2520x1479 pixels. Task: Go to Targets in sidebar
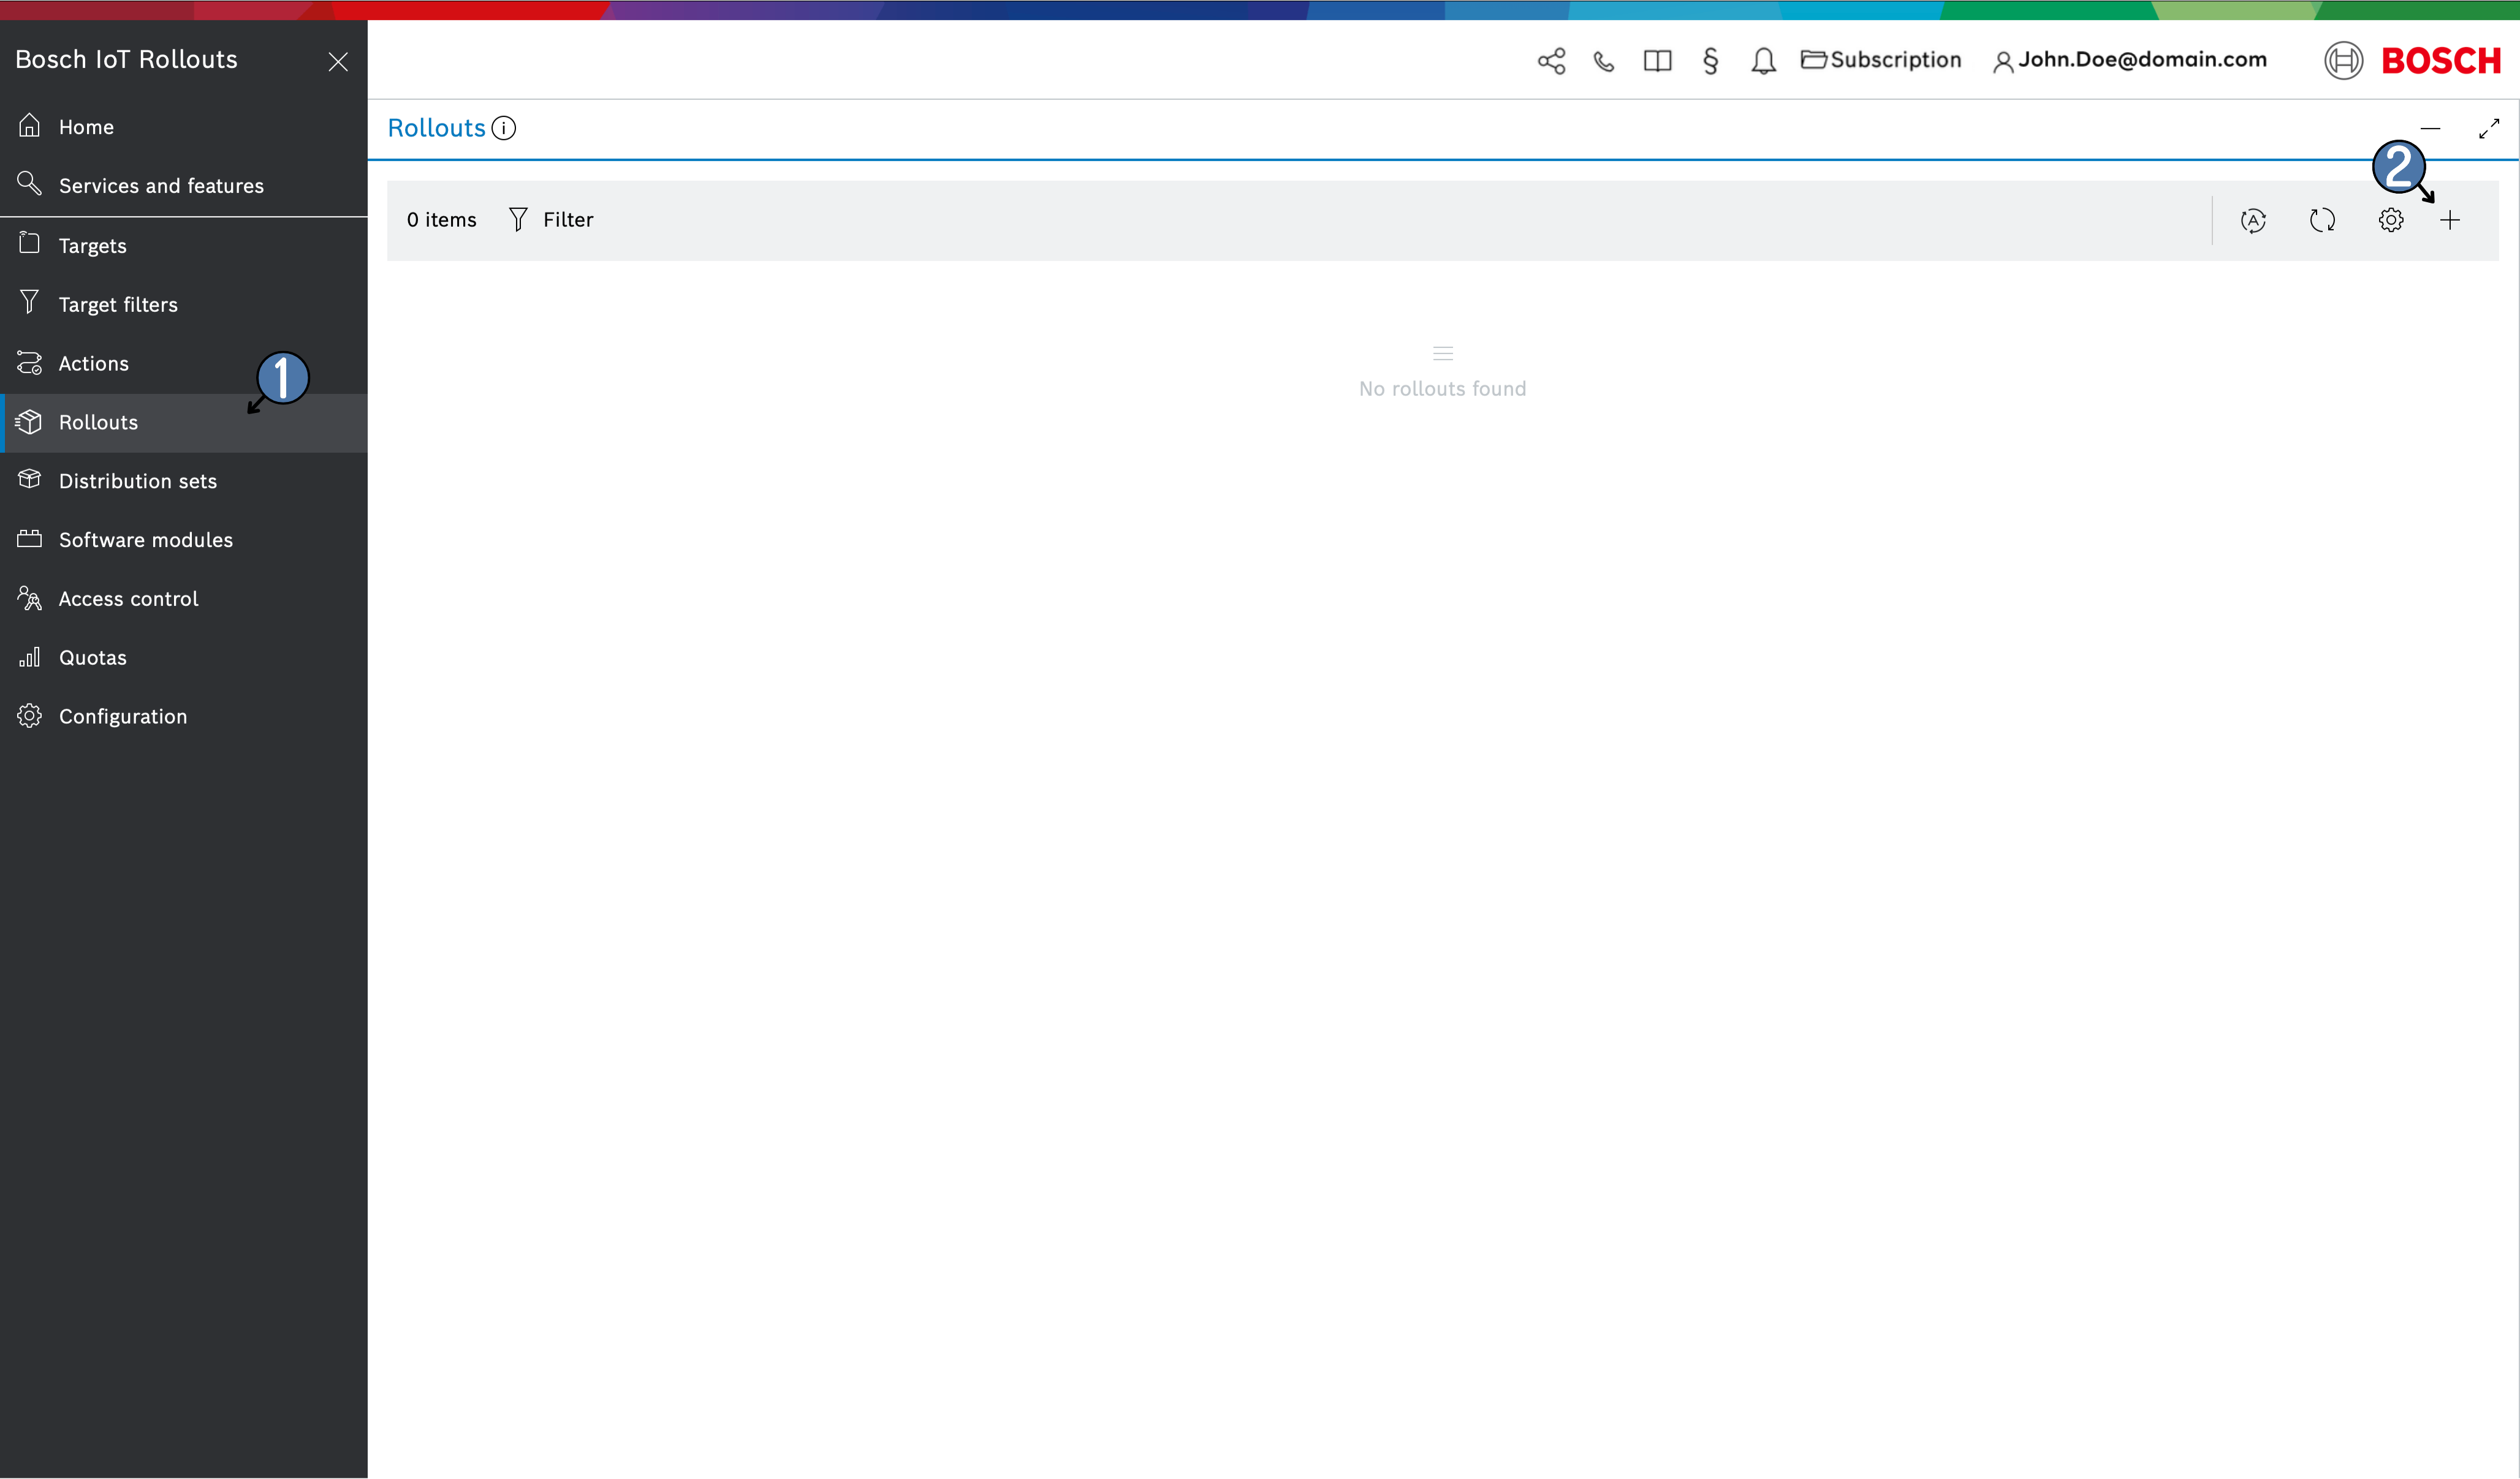[92, 246]
